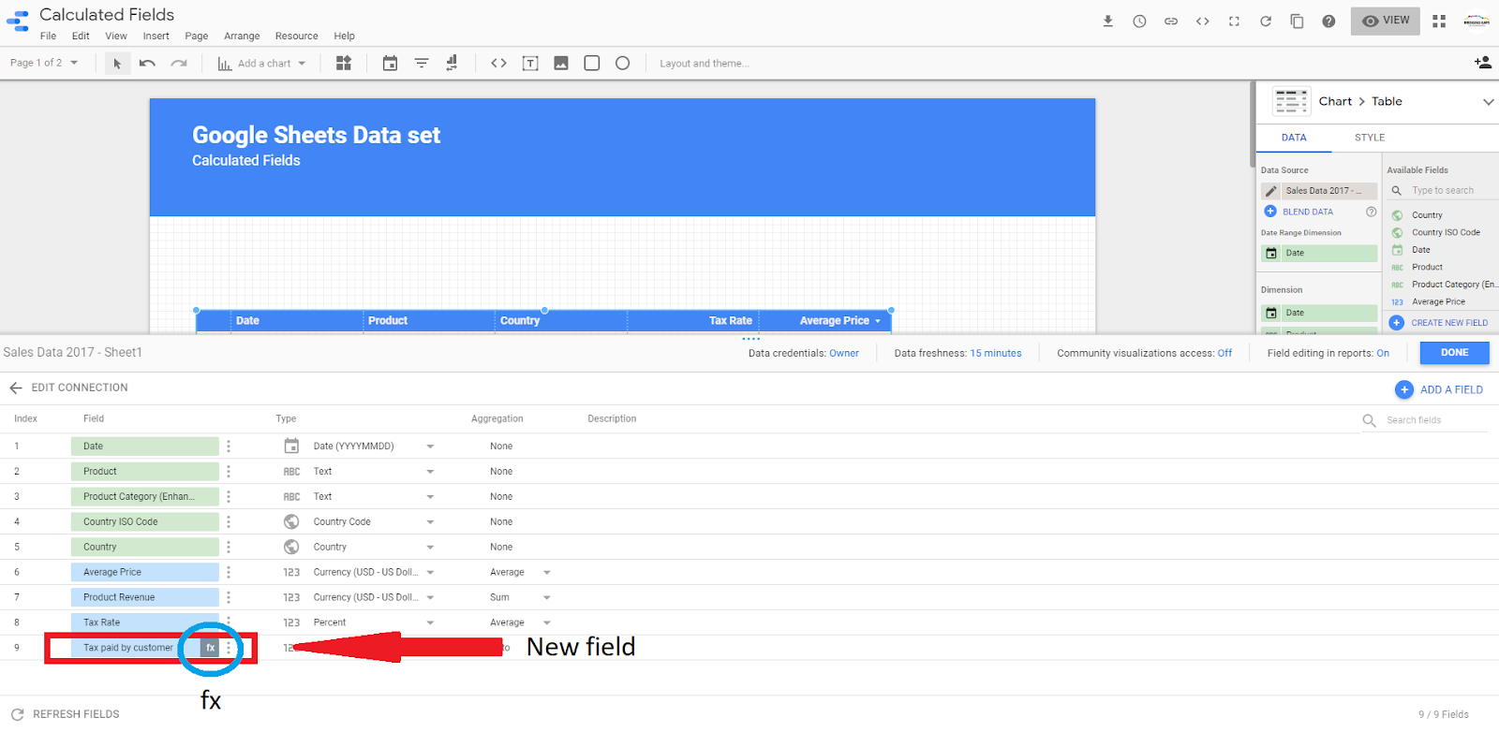Screen dimensions: 1499x732
Task: Open the Arrange menu
Action: pyautogui.click(x=242, y=36)
